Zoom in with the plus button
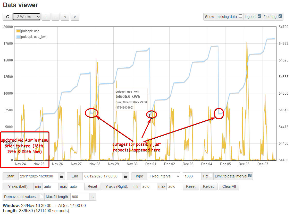This screenshot has height=215, width=294. pos(46,17)
